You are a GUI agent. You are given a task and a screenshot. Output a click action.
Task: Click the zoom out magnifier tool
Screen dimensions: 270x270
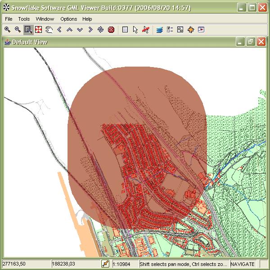pos(18,30)
